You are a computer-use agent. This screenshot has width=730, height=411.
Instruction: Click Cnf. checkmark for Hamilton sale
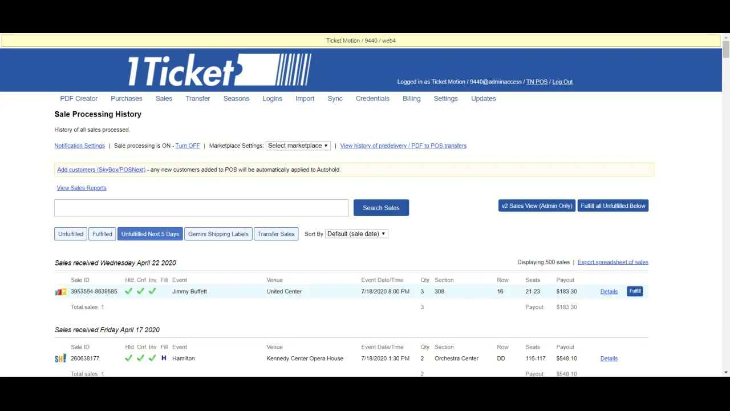click(140, 358)
